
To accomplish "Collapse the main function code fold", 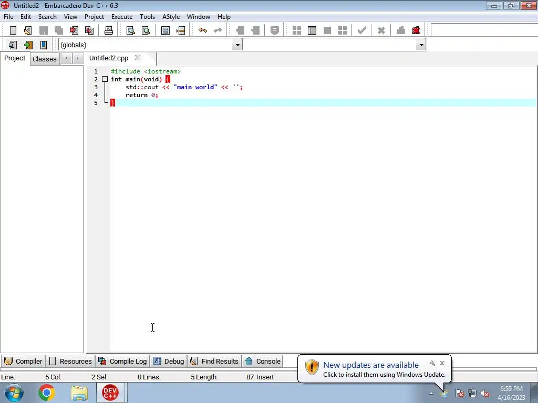I will 105,79.
